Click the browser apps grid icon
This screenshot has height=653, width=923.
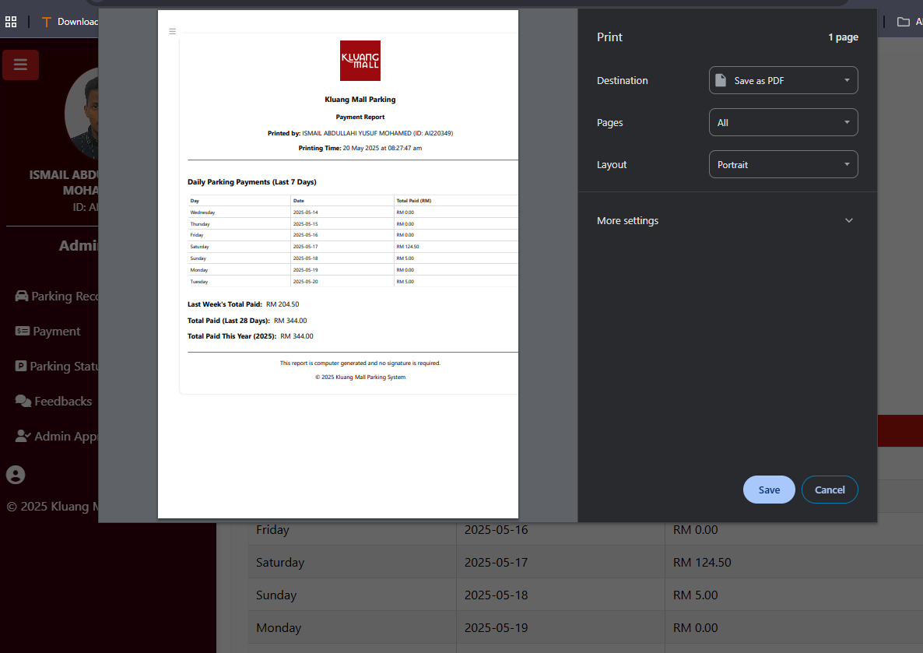click(11, 22)
